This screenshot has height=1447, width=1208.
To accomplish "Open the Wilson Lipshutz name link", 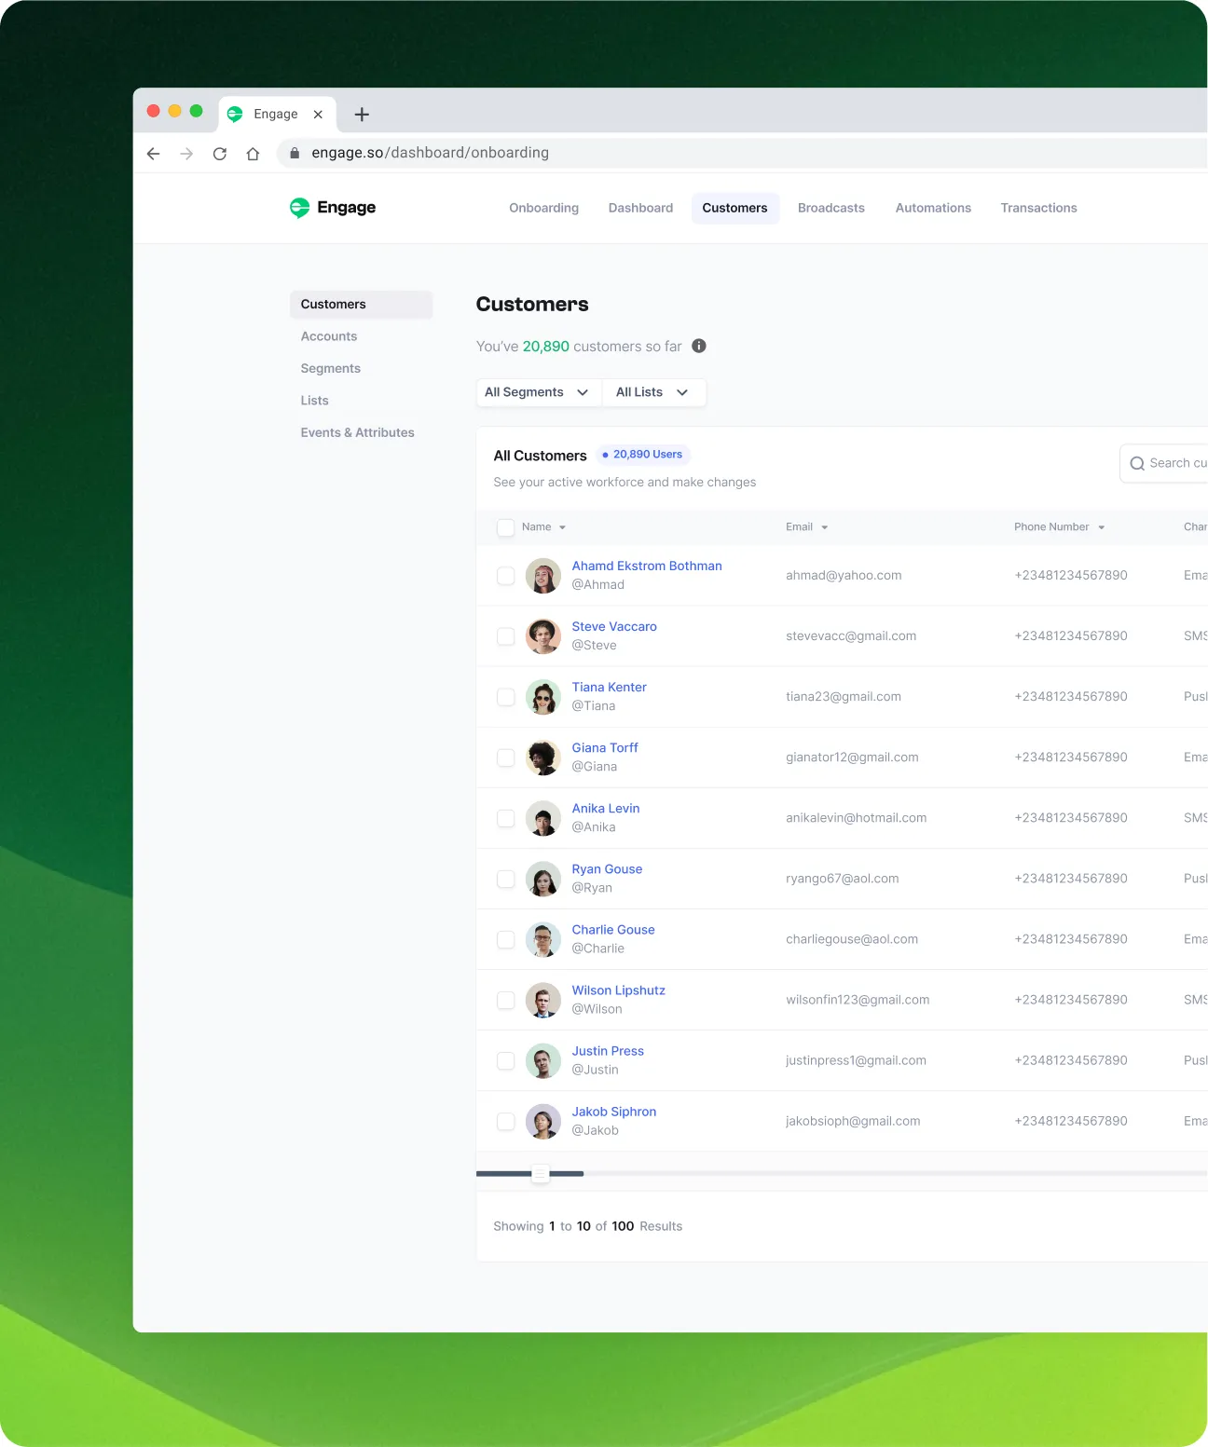I will coord(618,990).
